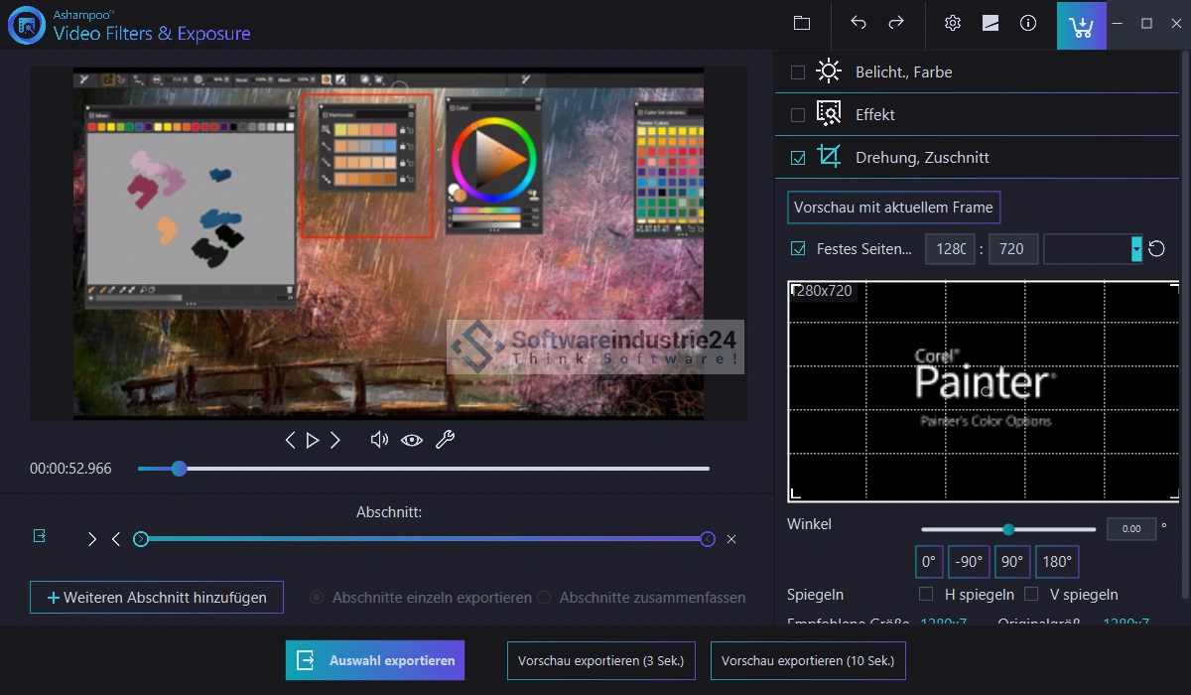
Task: Expand the Effekt section
Action: (875, 115)
